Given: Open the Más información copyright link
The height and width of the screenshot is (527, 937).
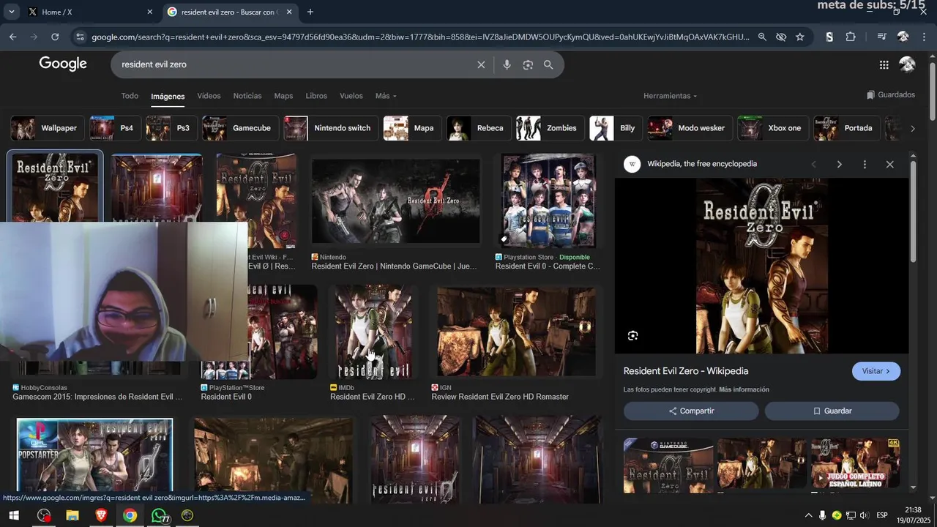Looking at the screenshot, I should click(x=744, y=389).
